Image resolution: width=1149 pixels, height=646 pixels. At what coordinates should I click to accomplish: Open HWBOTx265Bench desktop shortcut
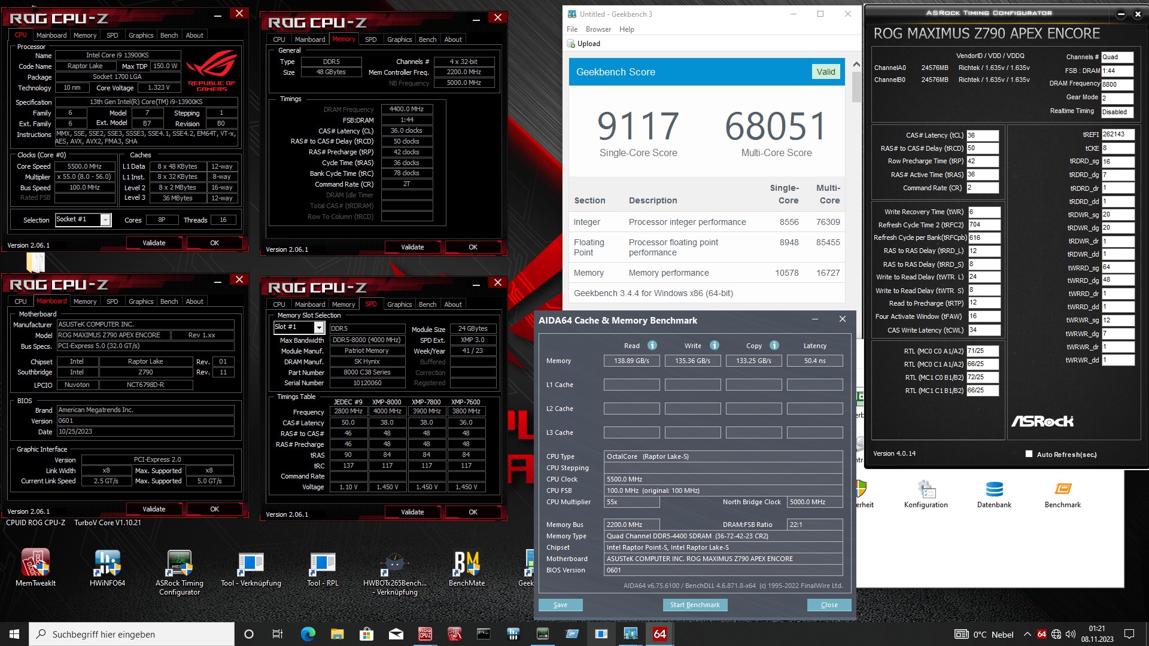(395, 572)
